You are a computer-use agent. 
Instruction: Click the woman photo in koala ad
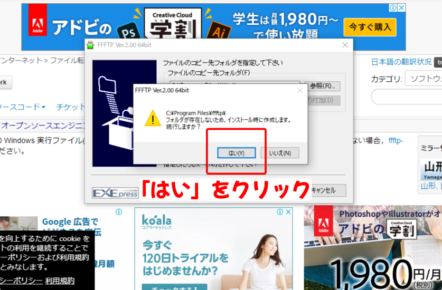pos(265,262)
